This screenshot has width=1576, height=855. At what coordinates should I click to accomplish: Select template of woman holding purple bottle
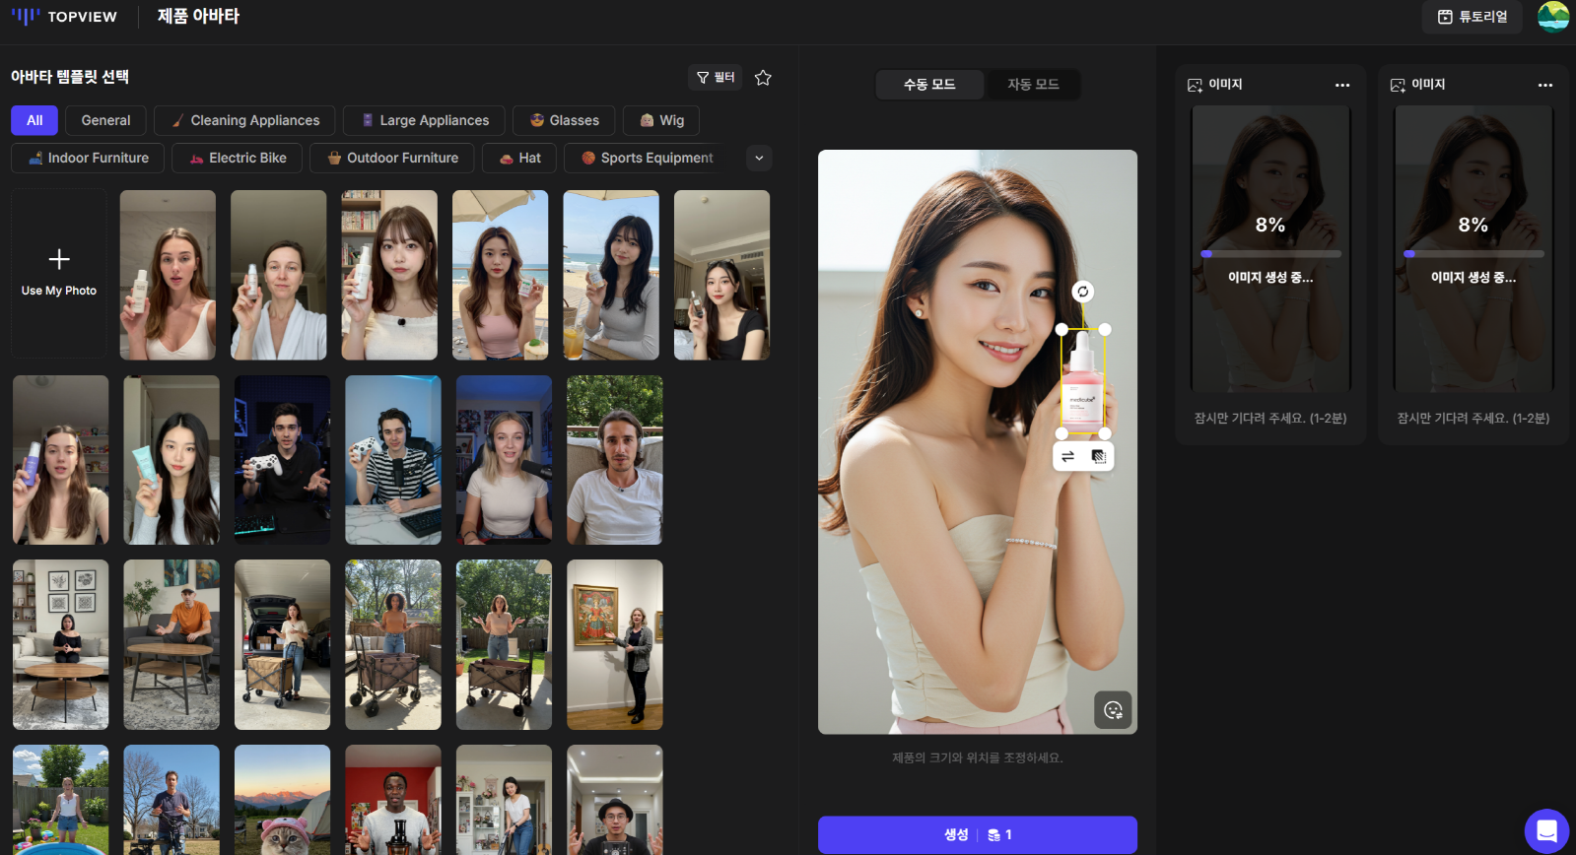tap(61, 460)
